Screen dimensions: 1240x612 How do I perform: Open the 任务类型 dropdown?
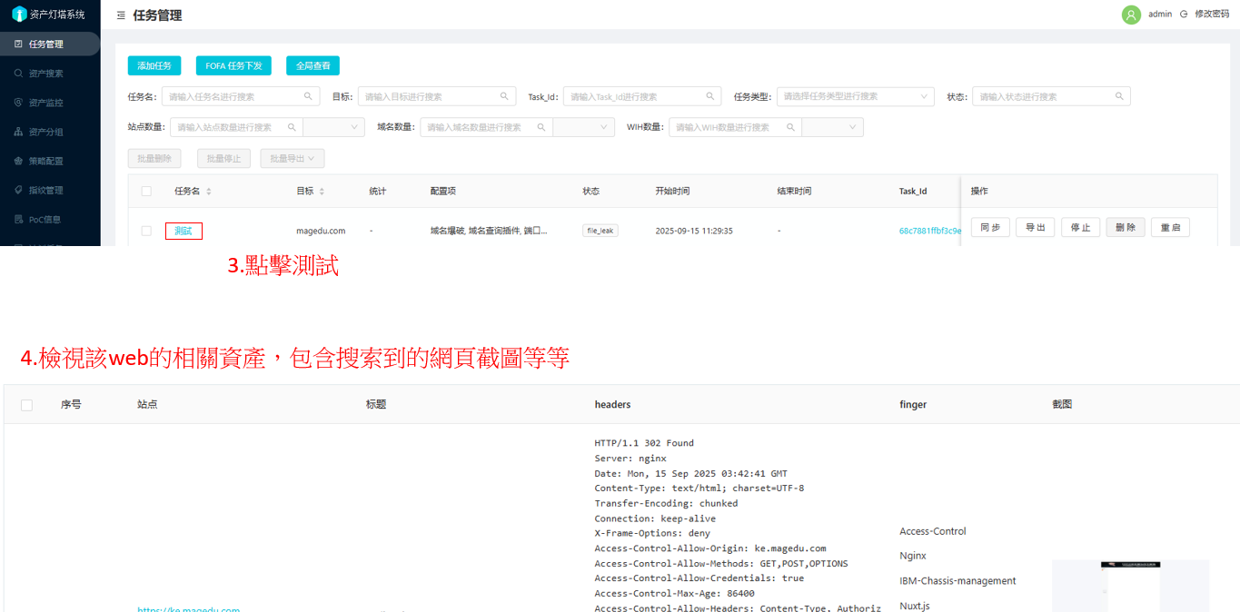click(855, 96)
